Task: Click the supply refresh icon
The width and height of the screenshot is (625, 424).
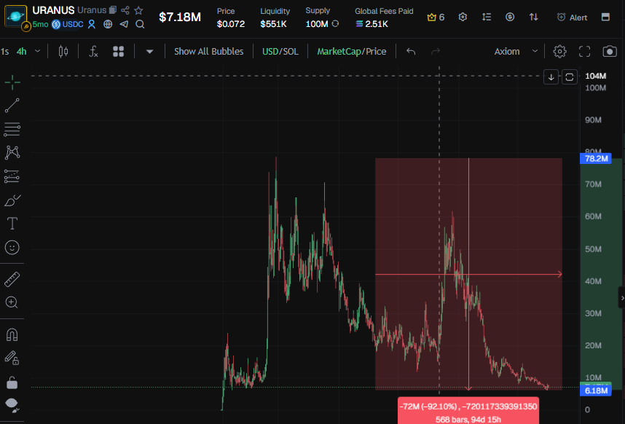Action: (335, 23)
